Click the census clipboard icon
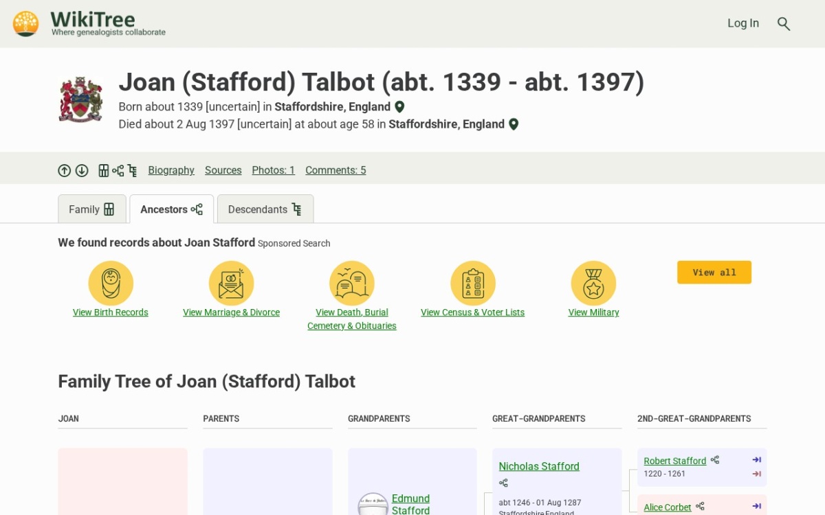Screen dimensions: 825x515 [x=473, y=283]
